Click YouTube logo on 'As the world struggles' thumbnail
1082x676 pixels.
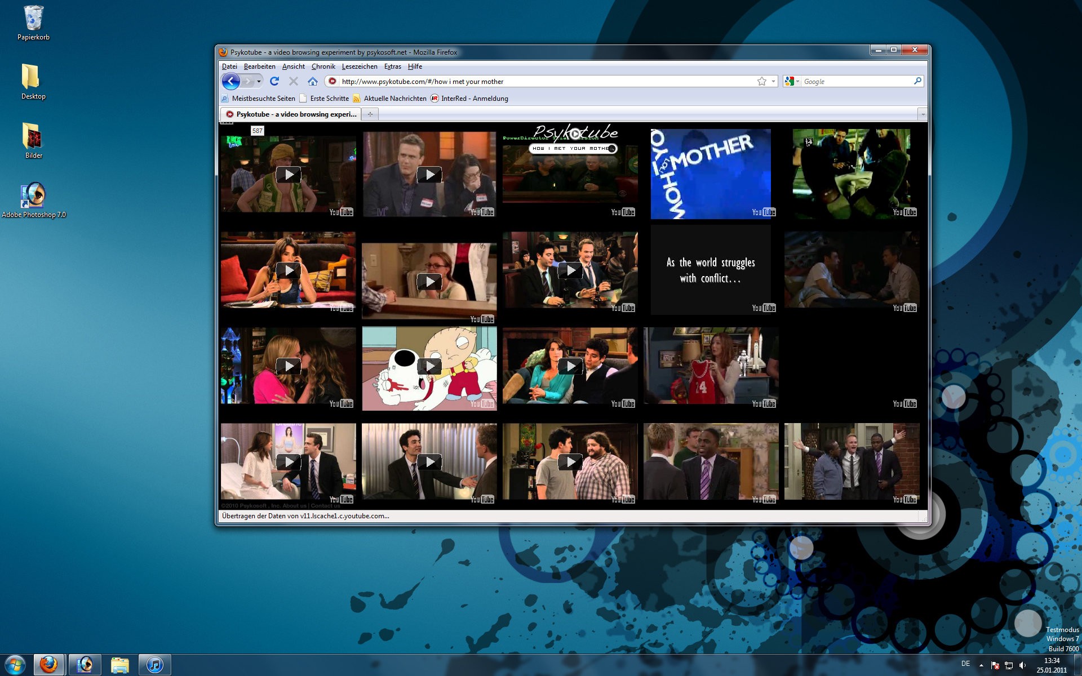click(764, 308)
